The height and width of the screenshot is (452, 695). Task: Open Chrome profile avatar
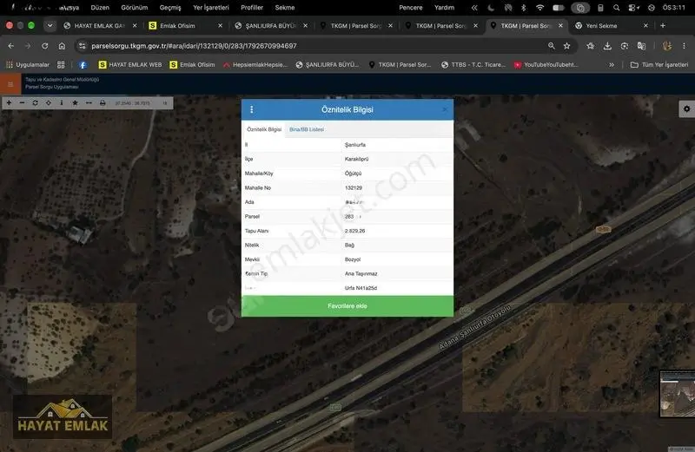pyautogui.click(x=666, y=46)
